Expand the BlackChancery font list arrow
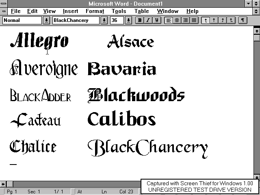 pos(104,20)
